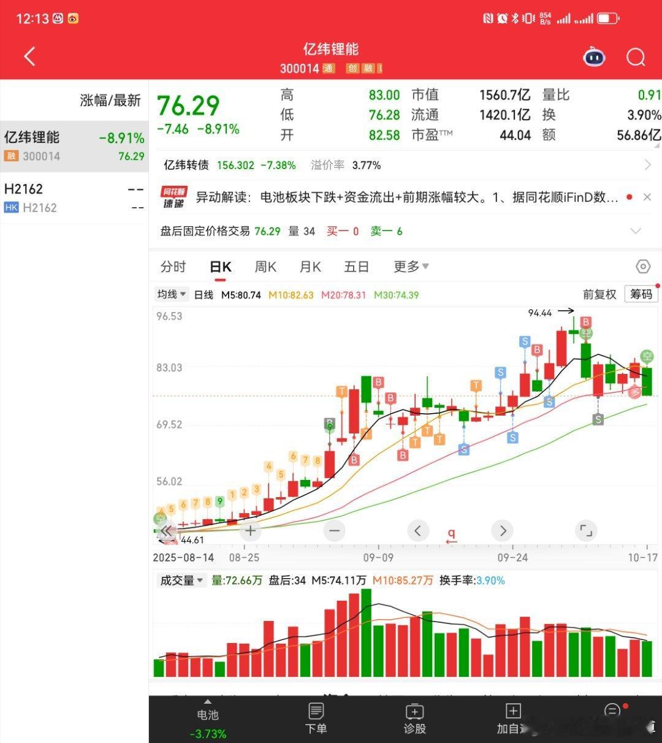
Task: Tap the 市盈TTM 44.04 value
Action: [515, 135]
